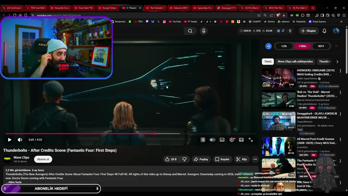The width and height of the screenshot is (348, 196).
Task: Select 'Wave Clips adlı yükleyiciden' chip
Action: pyautogui.click(x=295, y=62)
